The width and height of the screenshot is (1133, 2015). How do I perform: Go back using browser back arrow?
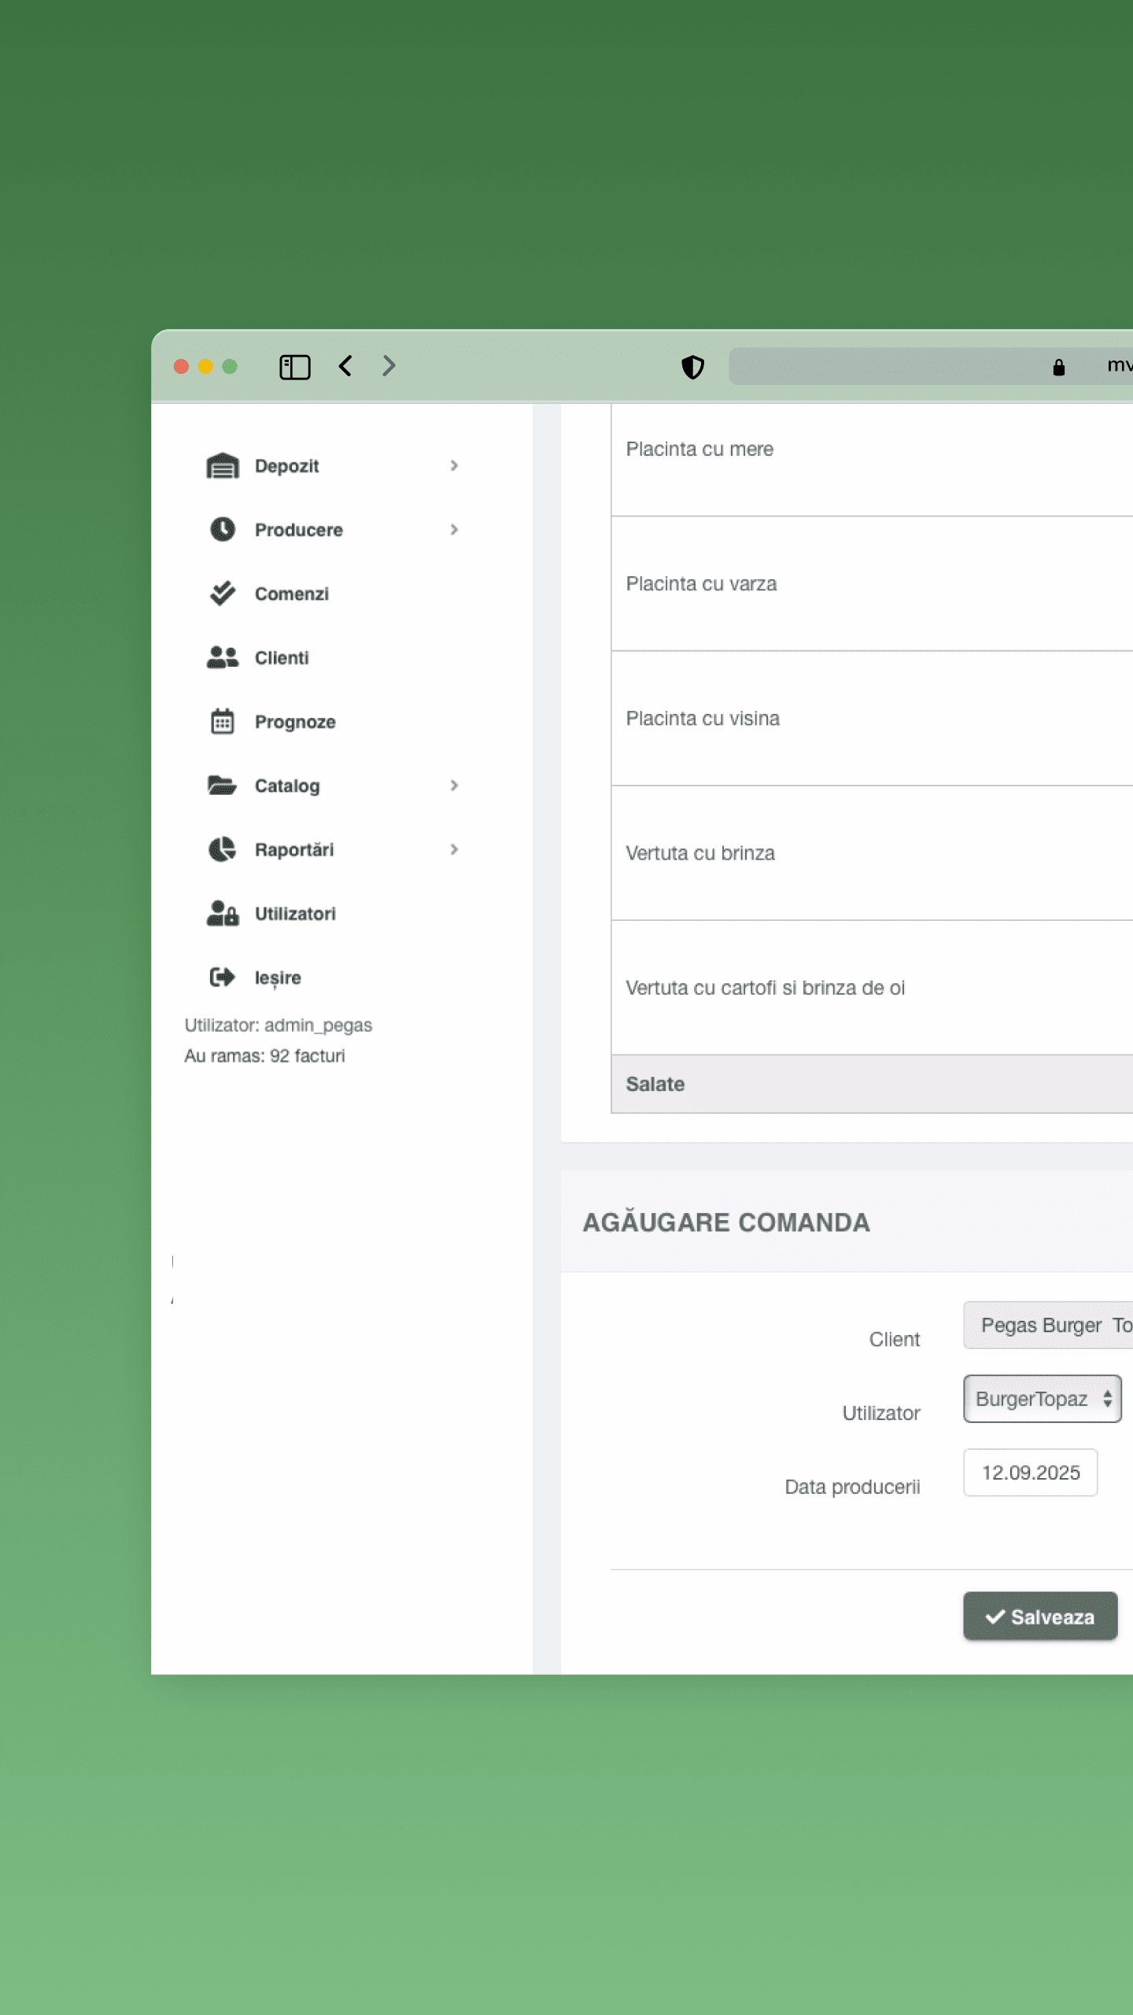pyautogui.click(x=345, y=366)
